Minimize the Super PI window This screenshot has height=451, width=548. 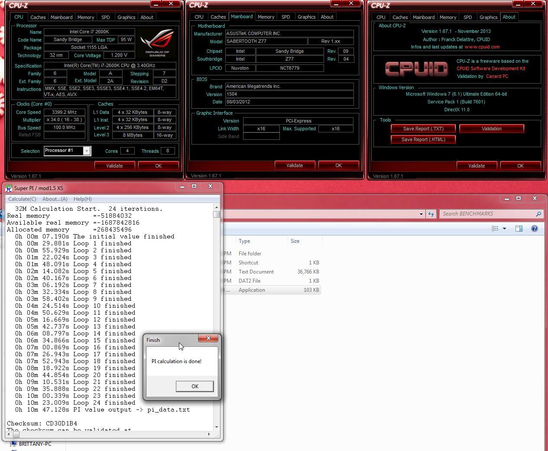pyautogui.click(x=182, y=187)
